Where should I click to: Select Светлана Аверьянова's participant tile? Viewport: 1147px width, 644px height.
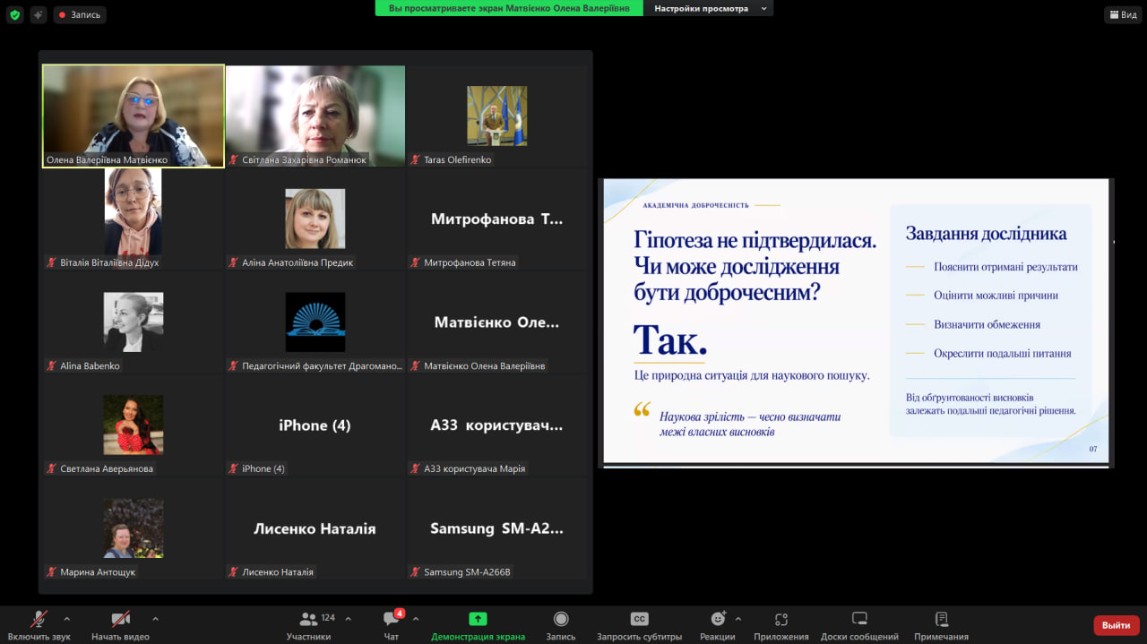134,425
